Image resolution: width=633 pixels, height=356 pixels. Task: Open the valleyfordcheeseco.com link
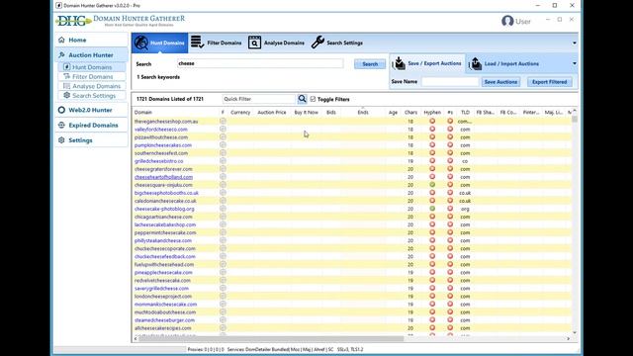pyautogui.click(x=161, y=130)
